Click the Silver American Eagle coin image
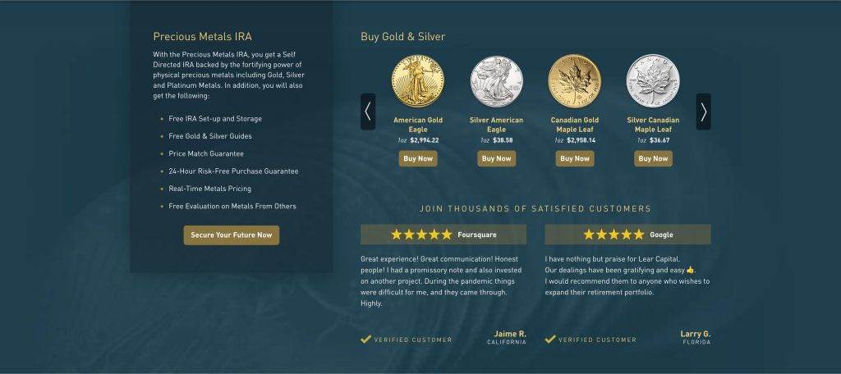The height and width of the screenshot is (374, 841). coord(496,81)
